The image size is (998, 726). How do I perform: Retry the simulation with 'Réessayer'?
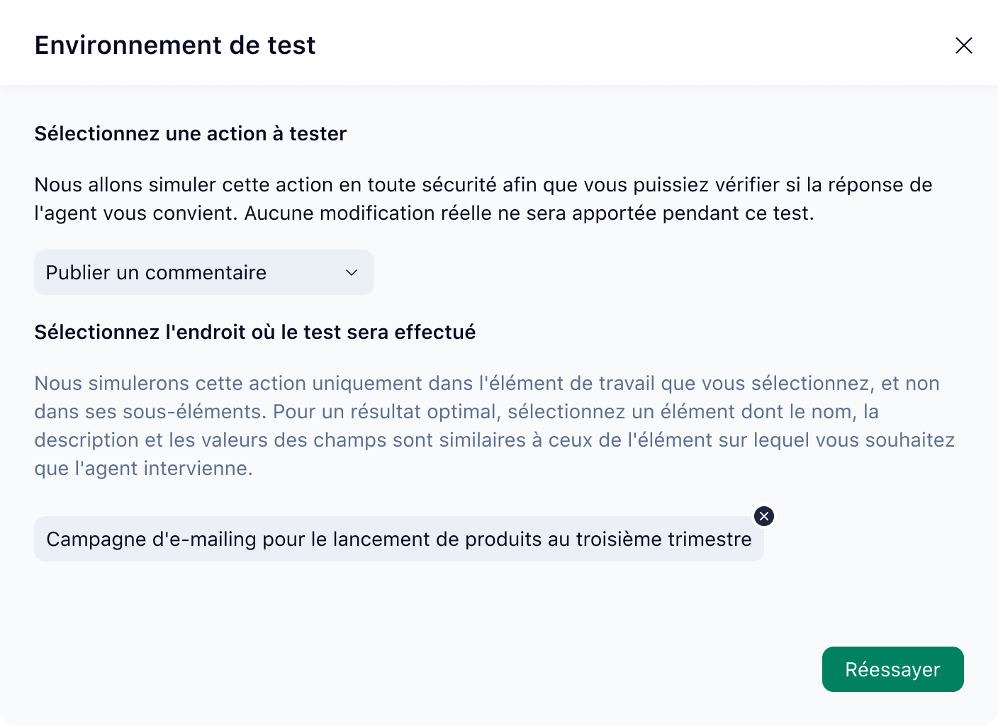(x=892, y=669)
